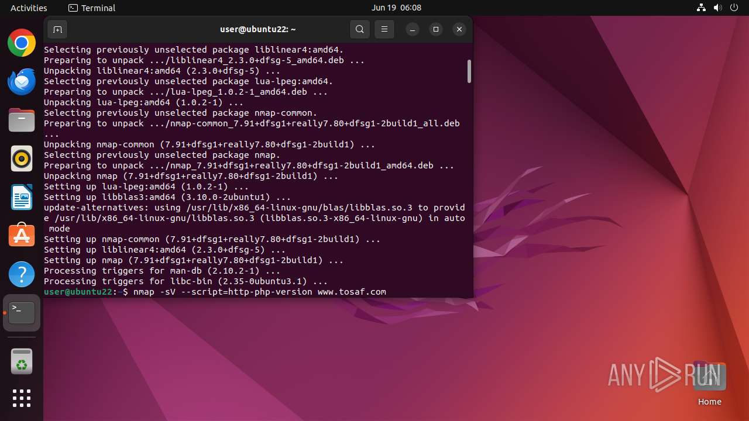Screen dimensions: 749x421
Task: Open the Home desktop folder icon
Action: coord(709,383)
